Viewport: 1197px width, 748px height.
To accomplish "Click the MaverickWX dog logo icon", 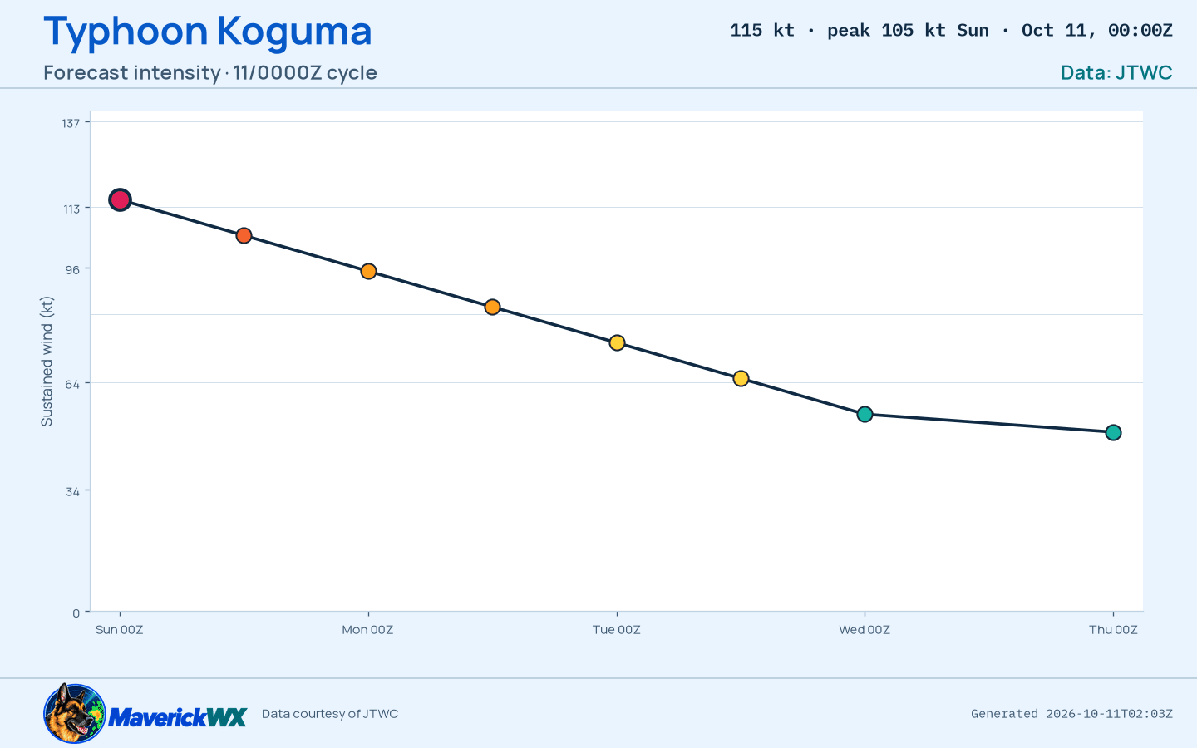I will 75,713.
